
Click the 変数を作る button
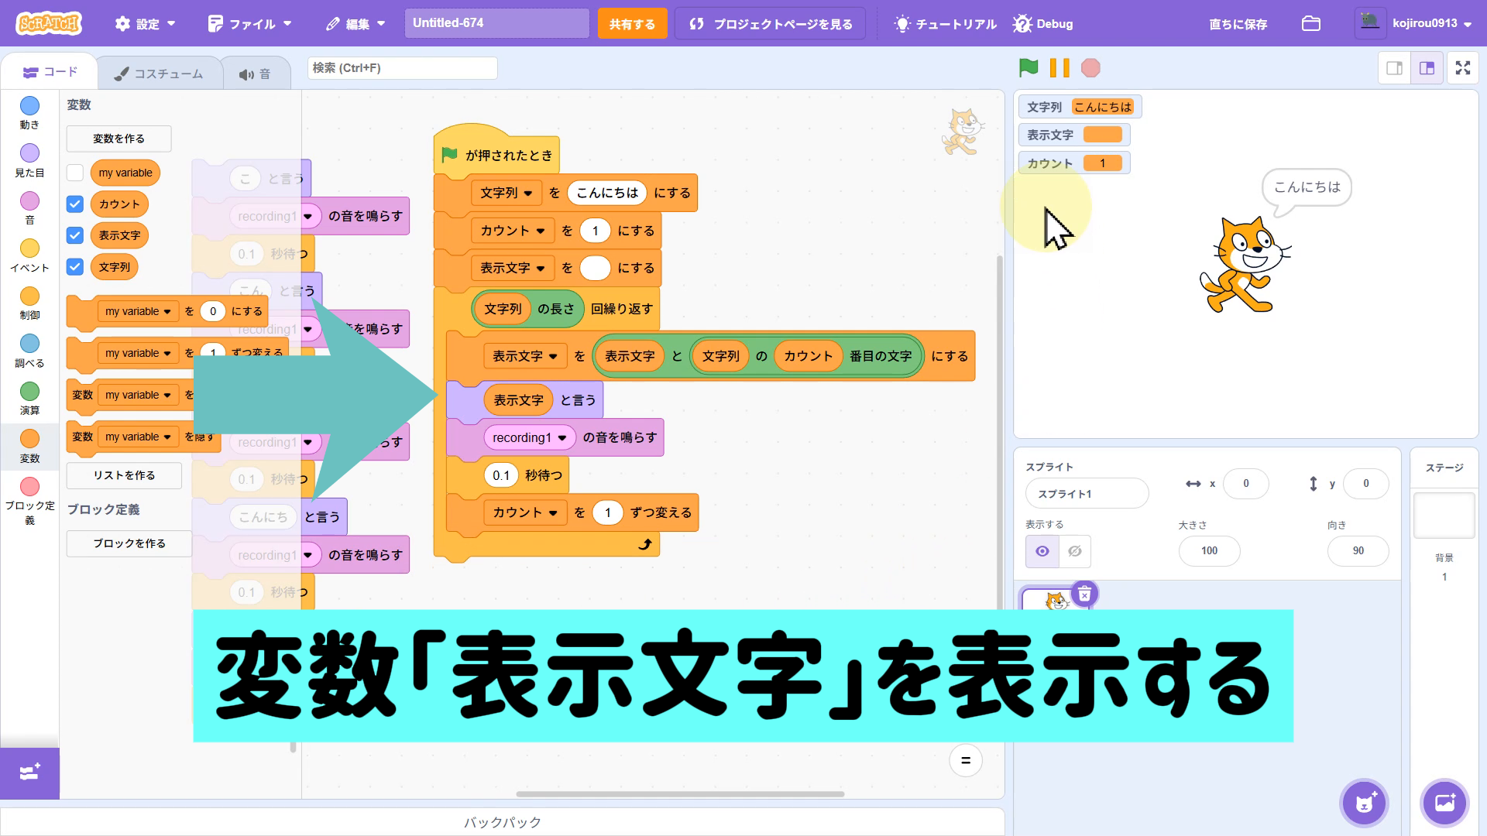[x=118, y=139]
